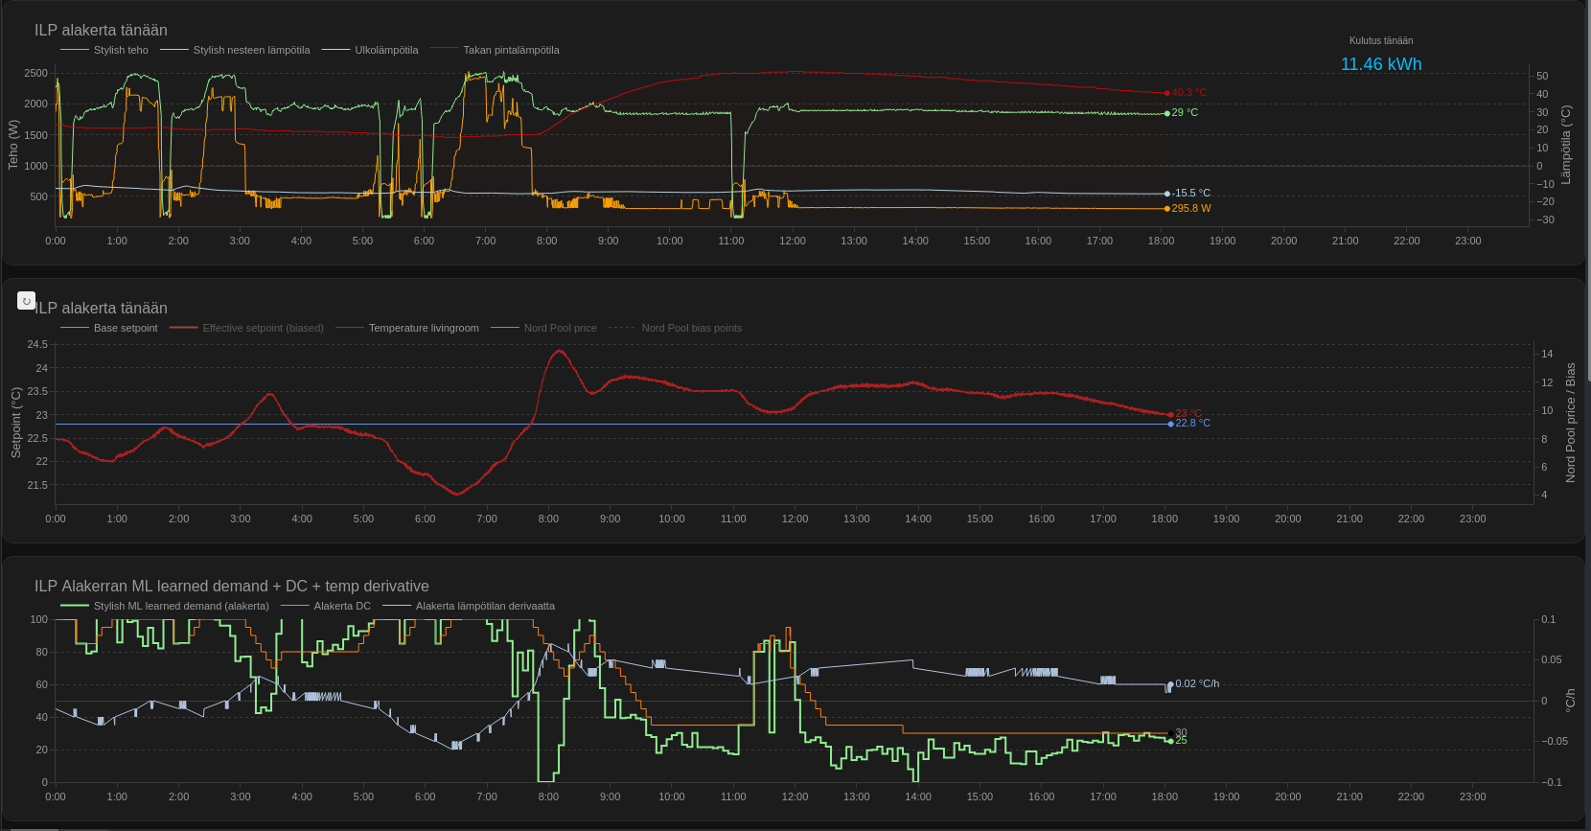Click the 0.02 °C/h derivative end marker
Screen dimensions: 1591x831
click(x=1170, y=684)
